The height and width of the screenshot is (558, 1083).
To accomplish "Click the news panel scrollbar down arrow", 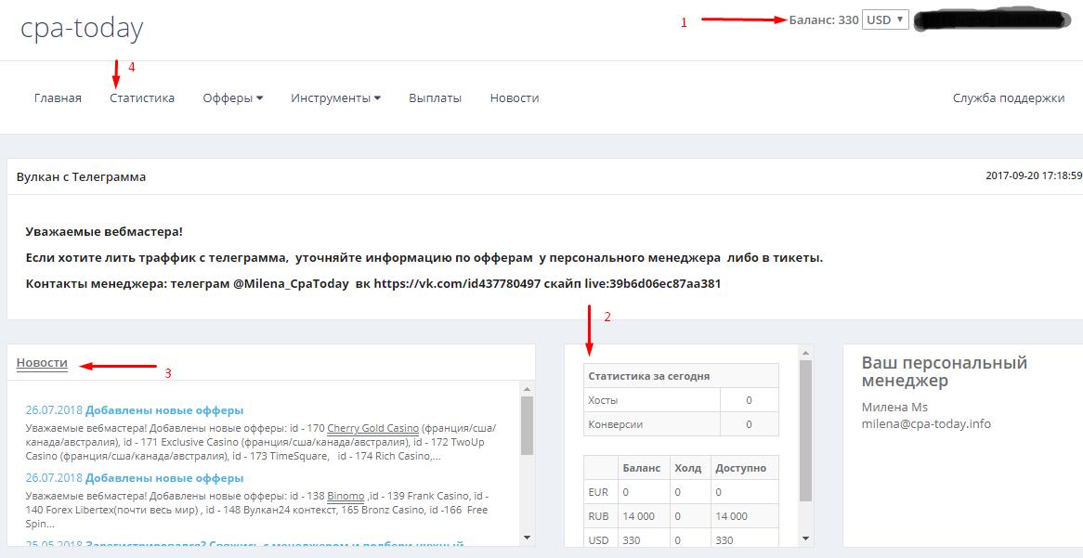I will [527, 536].
